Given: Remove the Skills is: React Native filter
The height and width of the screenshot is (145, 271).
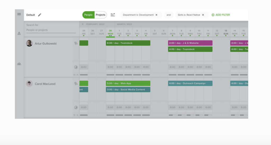Looking at the screenshot, I should (x=203, y=15).
